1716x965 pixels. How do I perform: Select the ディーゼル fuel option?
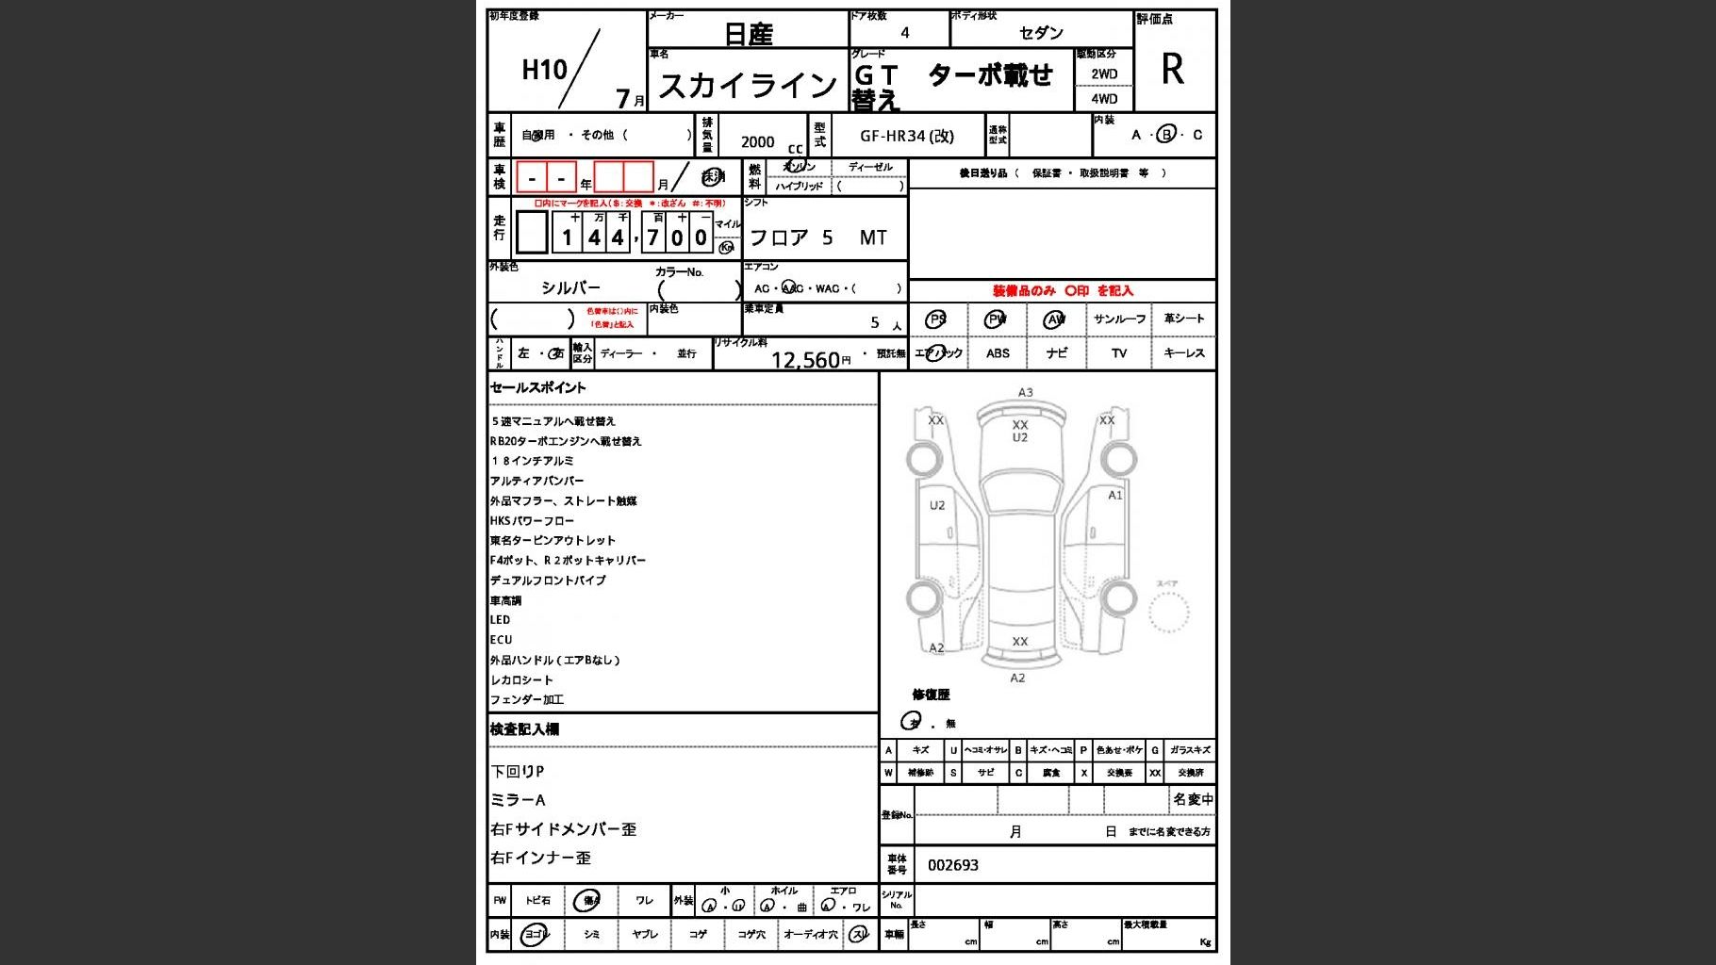tap(870, 167)
